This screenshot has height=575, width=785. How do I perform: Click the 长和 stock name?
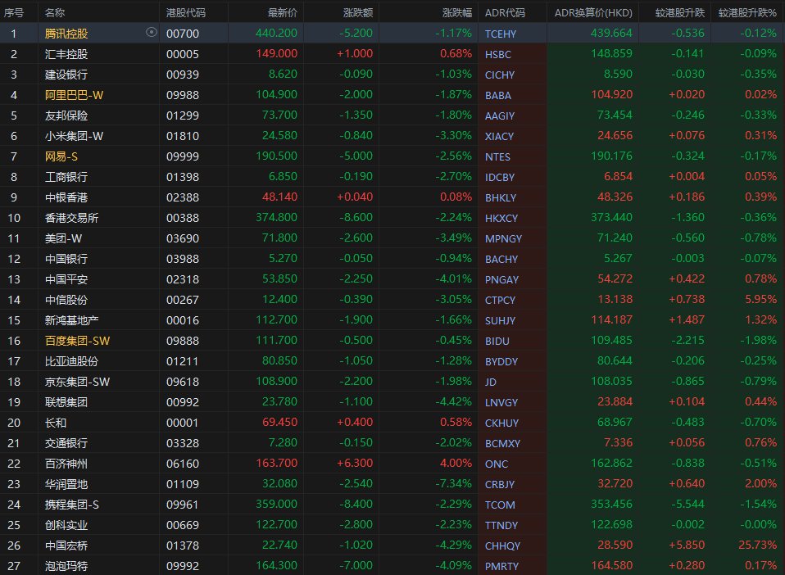[56, 423]
